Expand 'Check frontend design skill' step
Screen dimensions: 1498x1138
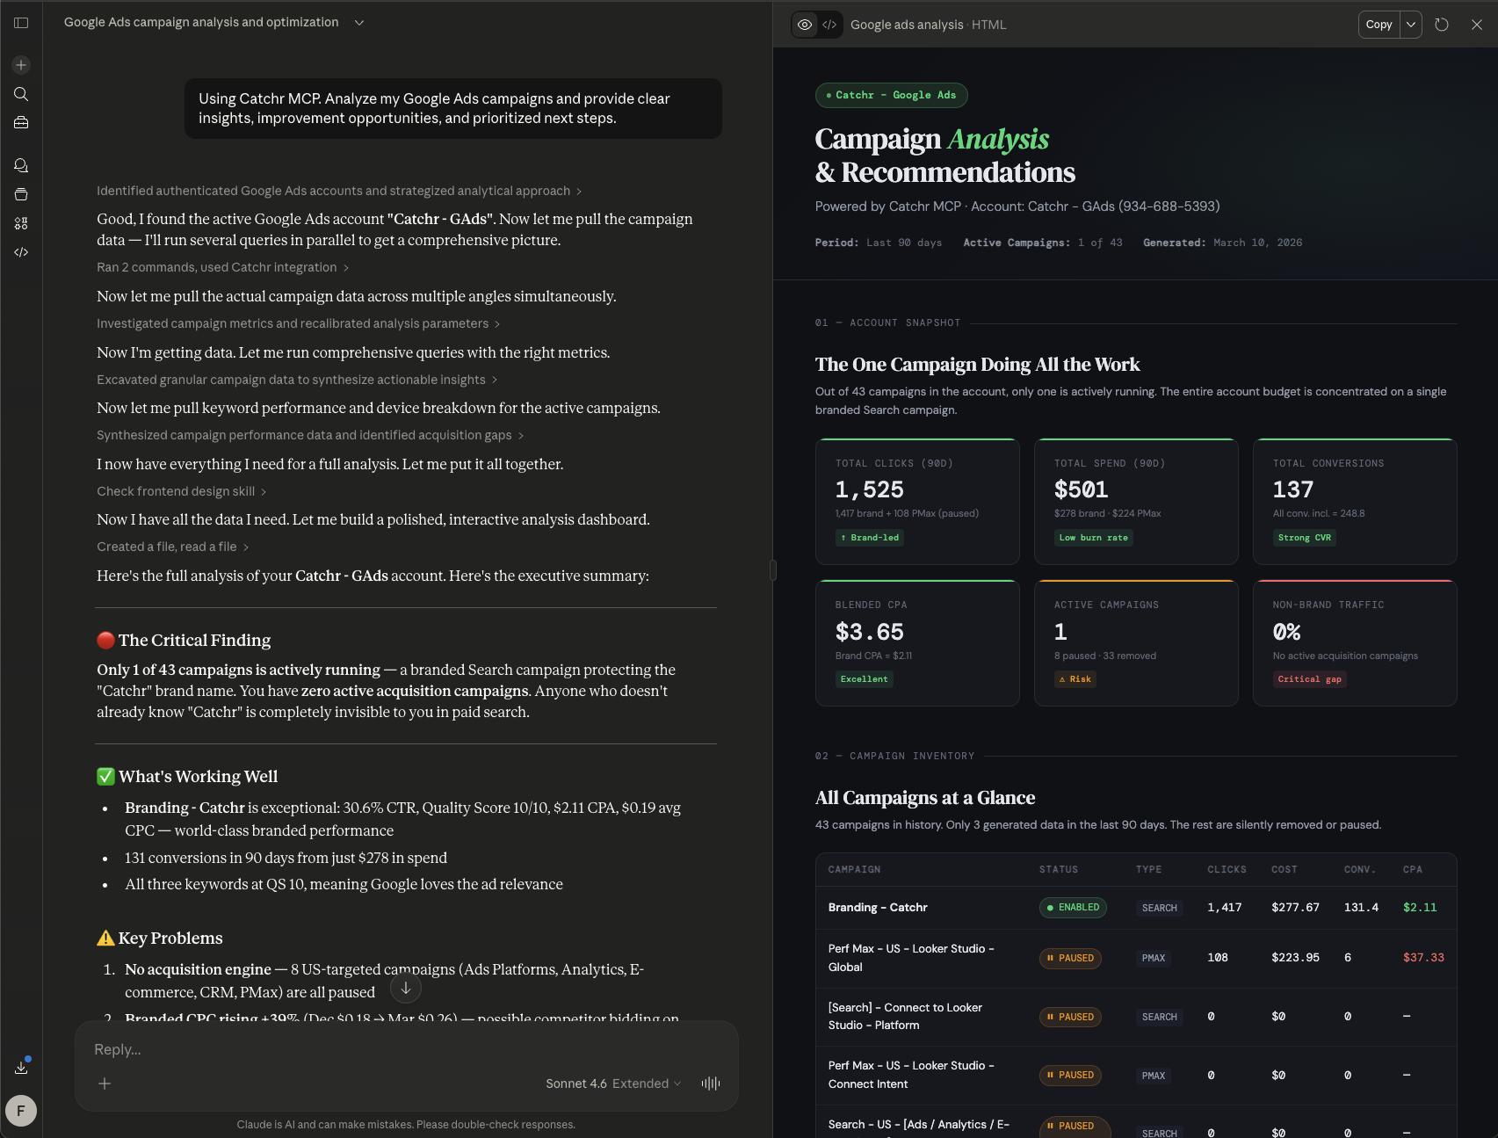[x=182, y=491]
